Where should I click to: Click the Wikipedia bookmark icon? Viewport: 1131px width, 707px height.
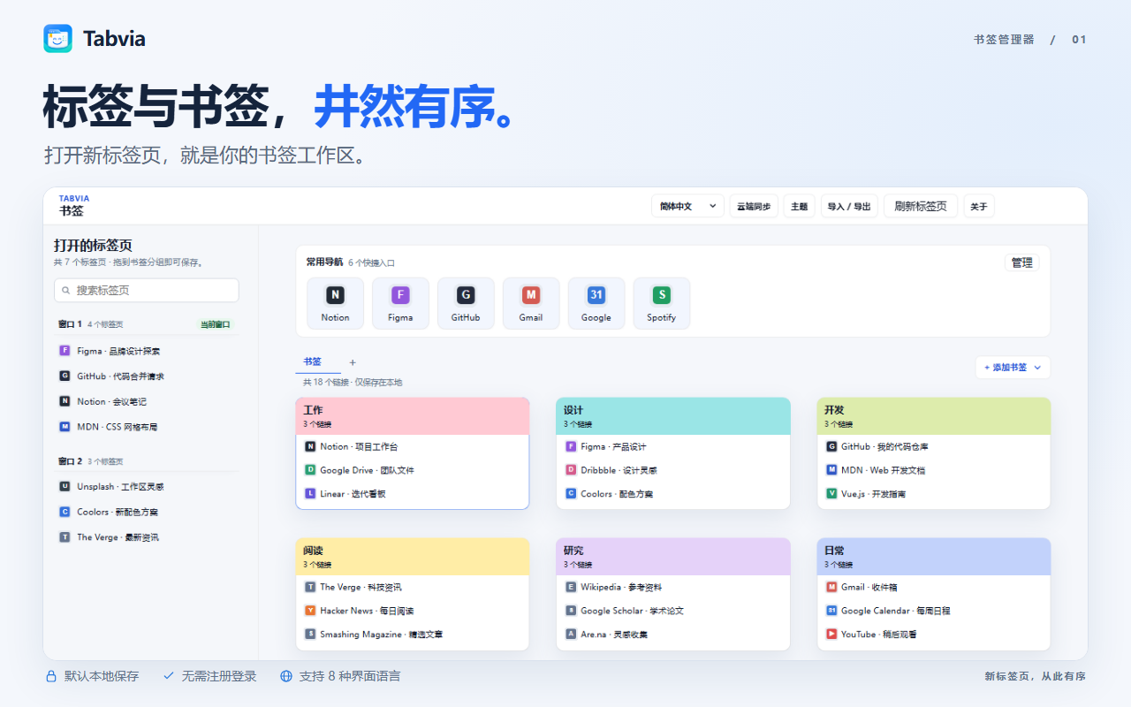[x=571, y=587]
